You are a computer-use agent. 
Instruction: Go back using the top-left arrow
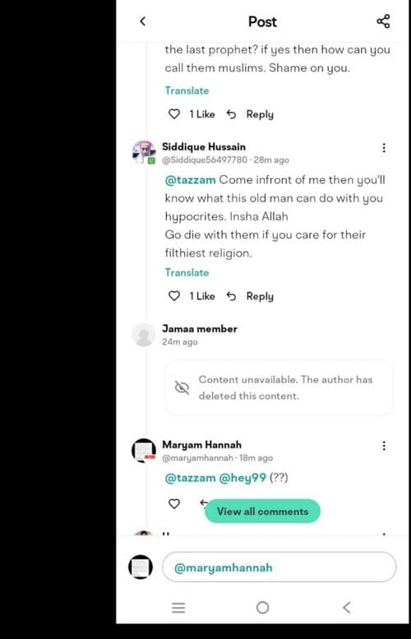pos(142,21)
